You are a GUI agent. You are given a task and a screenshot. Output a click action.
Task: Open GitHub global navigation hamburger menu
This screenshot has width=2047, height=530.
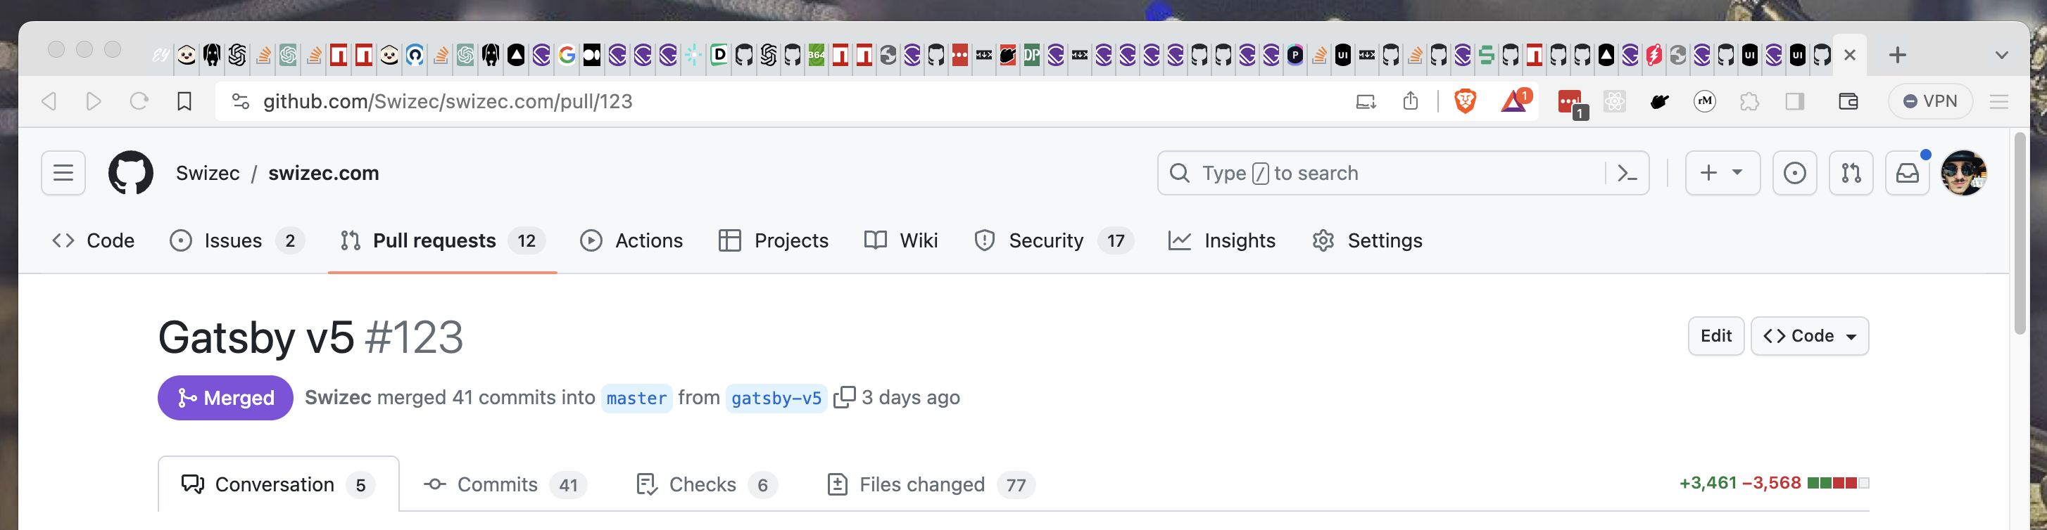(x=63, y=173)
